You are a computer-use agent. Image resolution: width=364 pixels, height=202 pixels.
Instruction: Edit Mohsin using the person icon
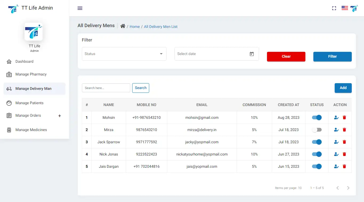(336, 117)
